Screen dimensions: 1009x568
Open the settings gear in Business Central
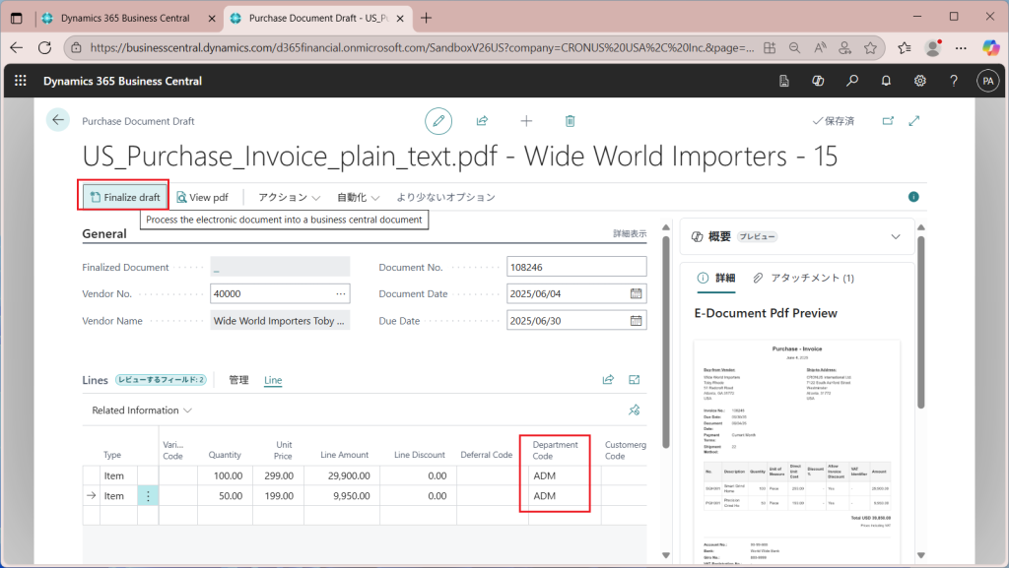click(920, 81)
